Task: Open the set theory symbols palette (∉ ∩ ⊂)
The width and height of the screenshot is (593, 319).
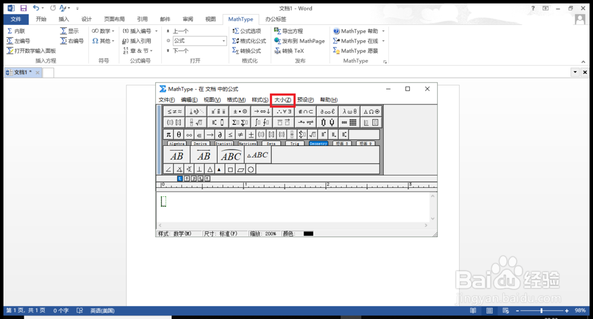Action: pos(305,111)
